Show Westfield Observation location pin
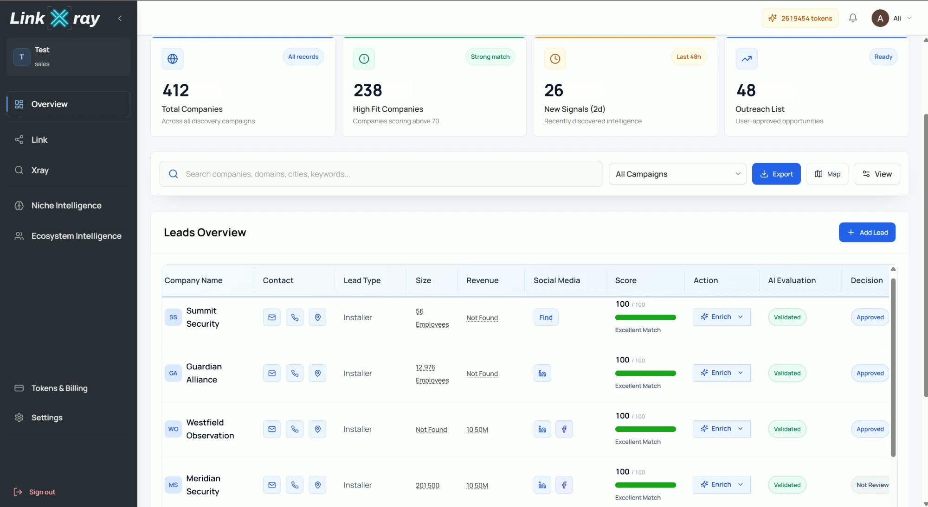 click(x=317, y=429)
